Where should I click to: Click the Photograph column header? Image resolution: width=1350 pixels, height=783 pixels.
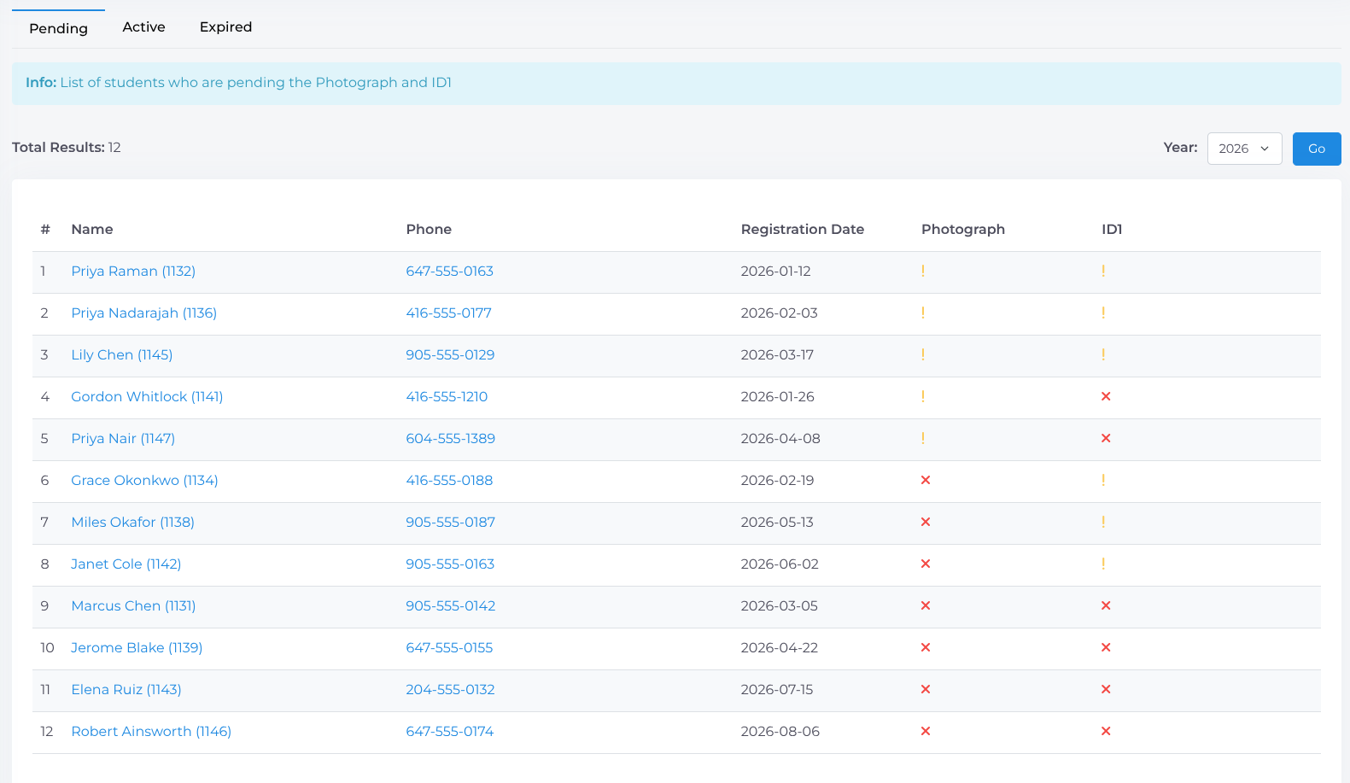pyautogui.click(x=963, y=229)
